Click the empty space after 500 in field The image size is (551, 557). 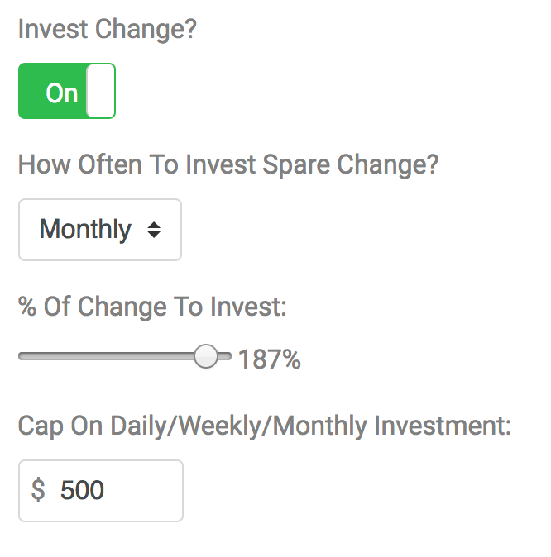pos(142,491)
